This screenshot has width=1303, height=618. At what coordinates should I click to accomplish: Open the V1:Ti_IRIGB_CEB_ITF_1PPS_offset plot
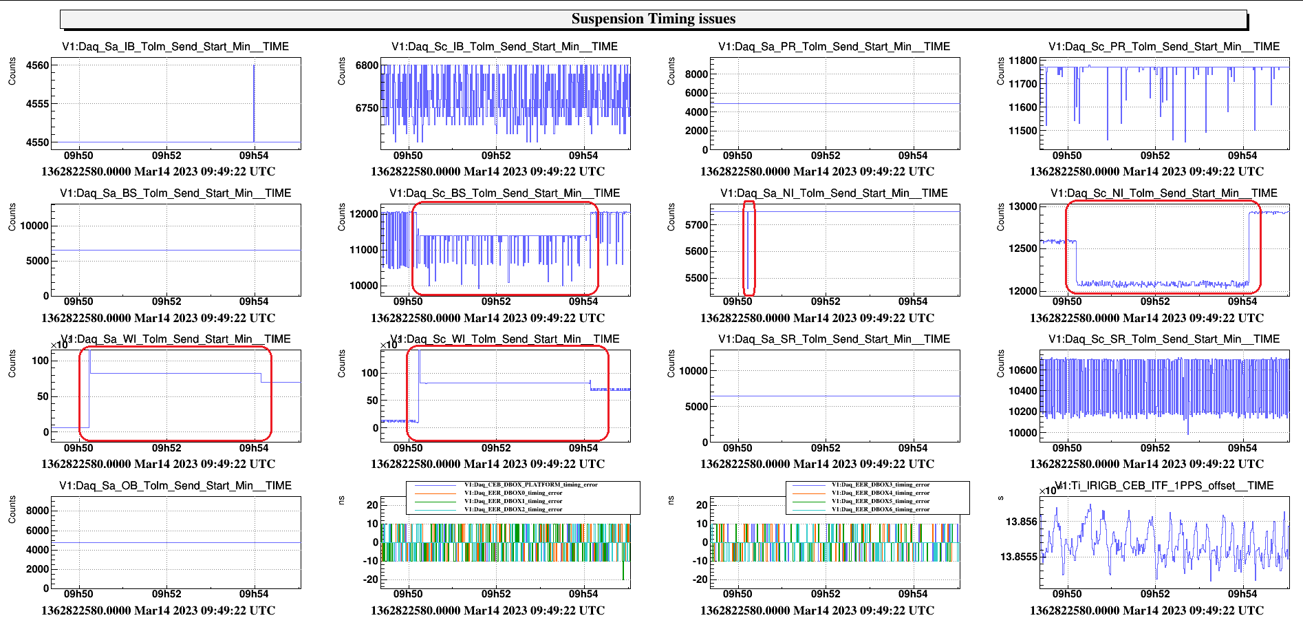(1164, 542)
